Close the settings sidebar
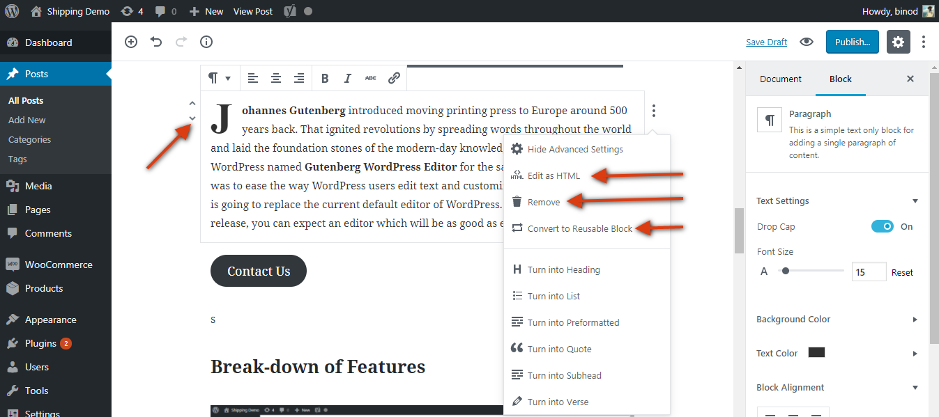The width and height of the screenshot is (939, 417). click(910, 79)
